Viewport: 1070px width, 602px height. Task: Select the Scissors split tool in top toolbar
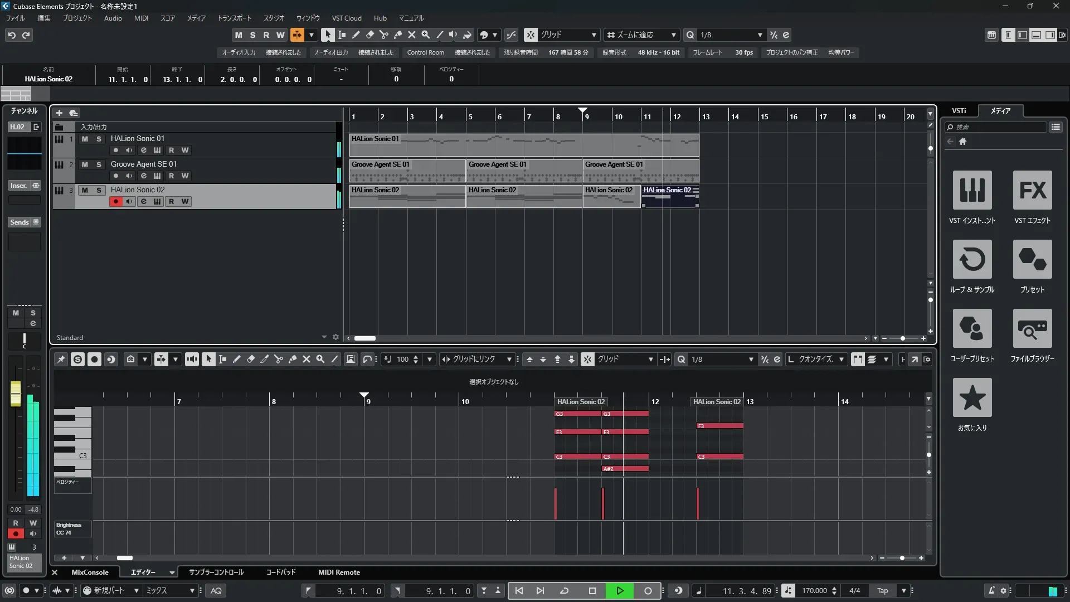point(383,35)
